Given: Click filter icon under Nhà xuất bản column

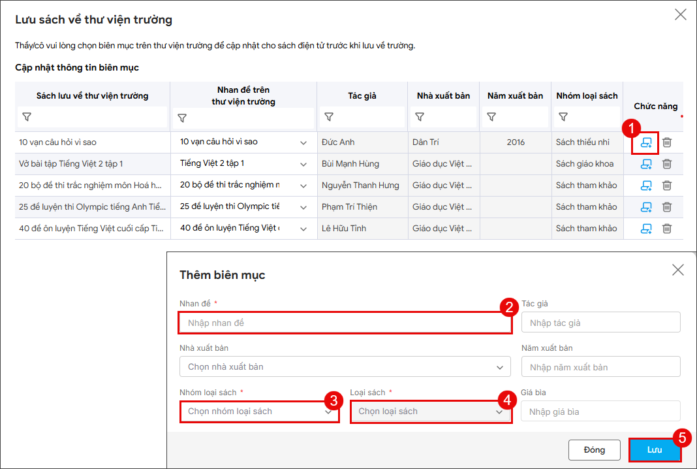Looking at the screenshot, I should pos(420,117).
